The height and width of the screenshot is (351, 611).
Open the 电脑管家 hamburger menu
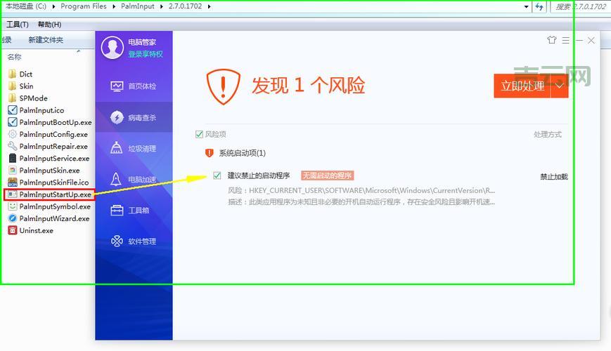point(566,40)
